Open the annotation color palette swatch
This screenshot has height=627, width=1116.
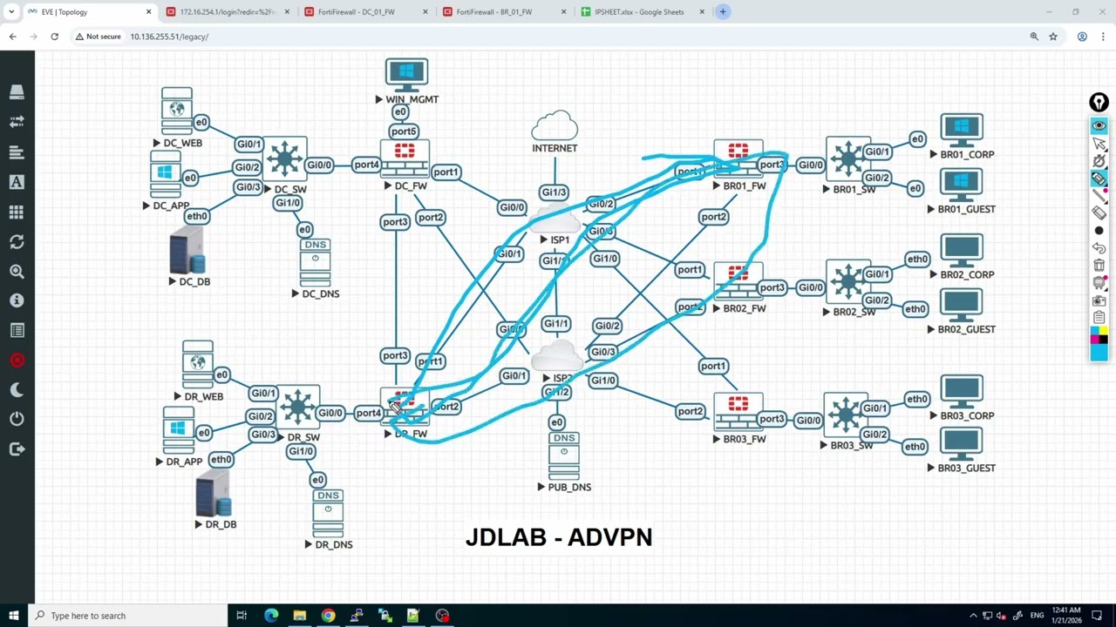pos(1099,342)
